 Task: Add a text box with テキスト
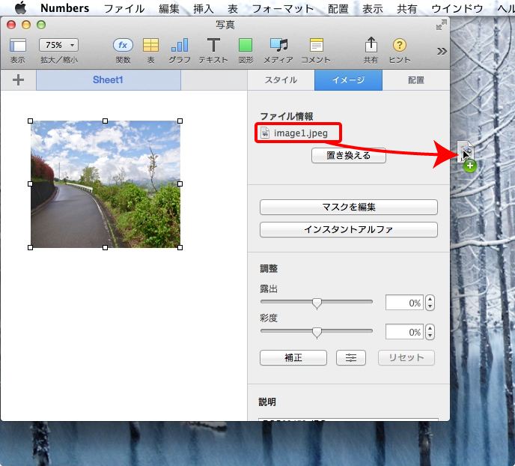coord(213,45)
